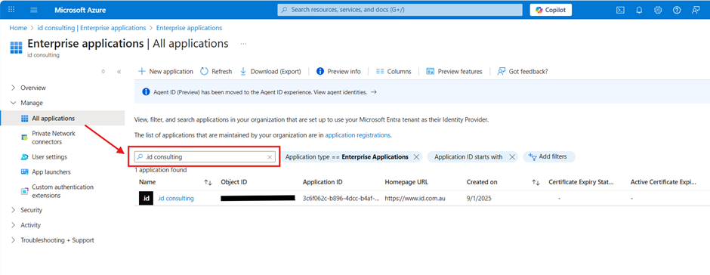Open the Azure portal apps grid icon
This screenshot has height=275, width=710.
pyautogui.click(x=11, y=10)
